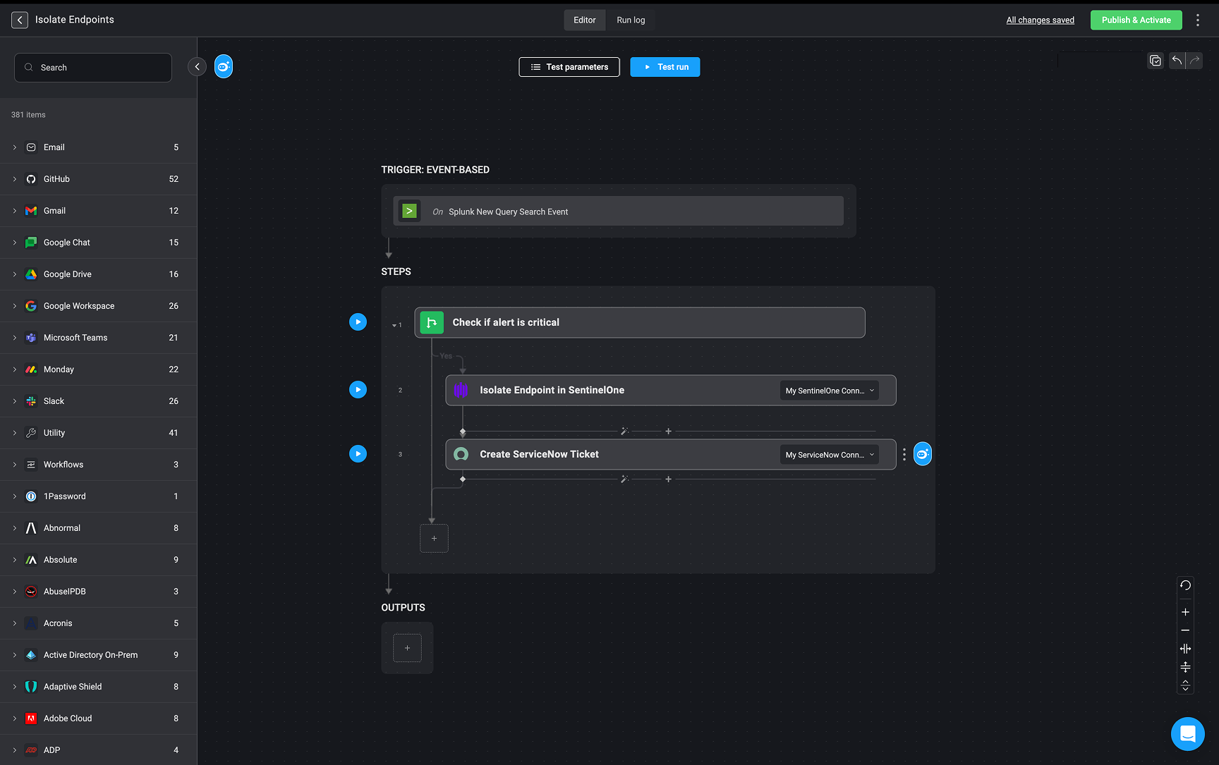1219x765 pixels.
Task: Open Test parameters
Action: pos(569,67)
